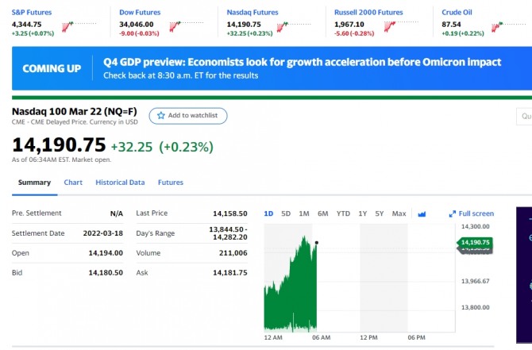This screenshot has height=350, width=532.
Task: Open the Nasdaq Futures mini sparkline chart
Action: pos(294,26)
